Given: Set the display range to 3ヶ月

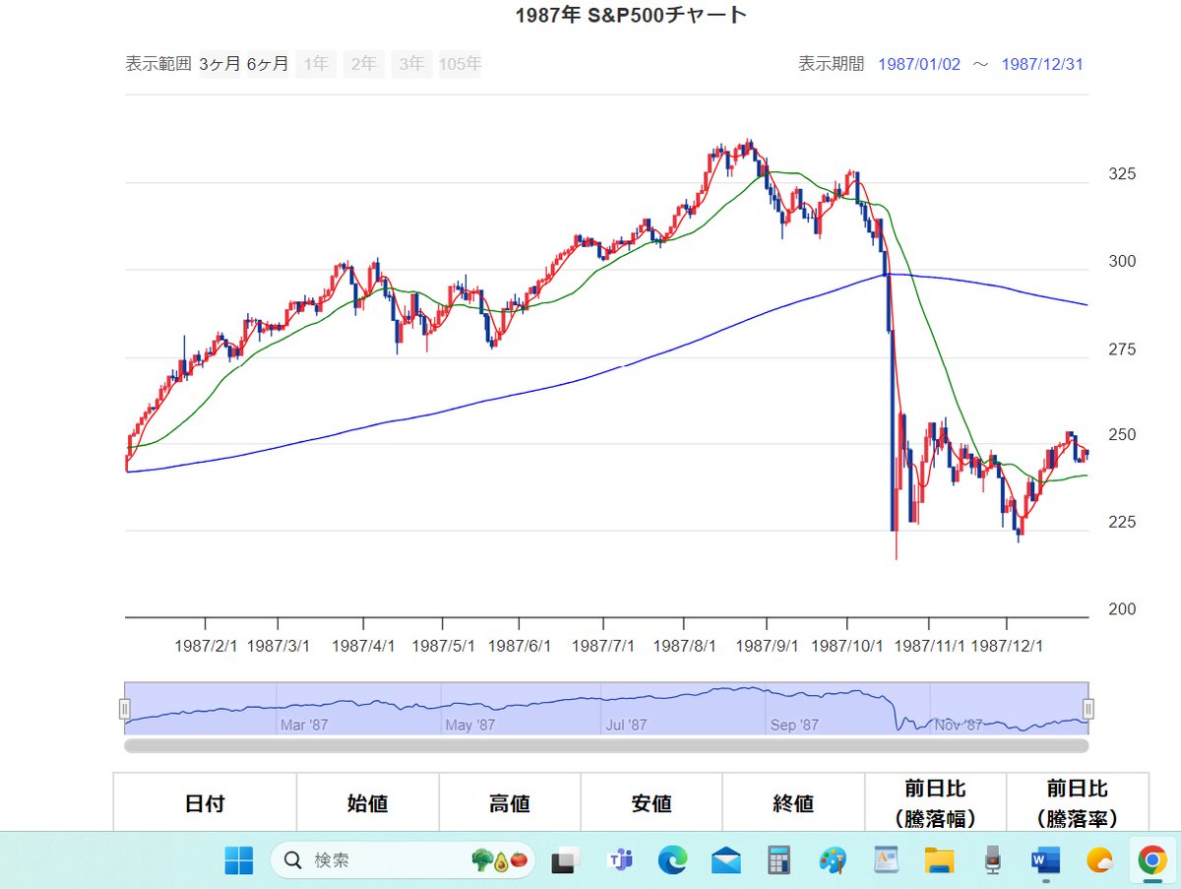Looking at the screenshot, I should [219, 64].
